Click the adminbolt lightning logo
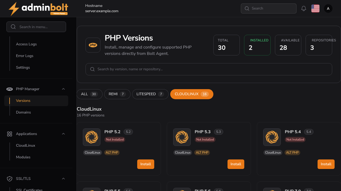The image size is (341, 191). coord(38,8)
